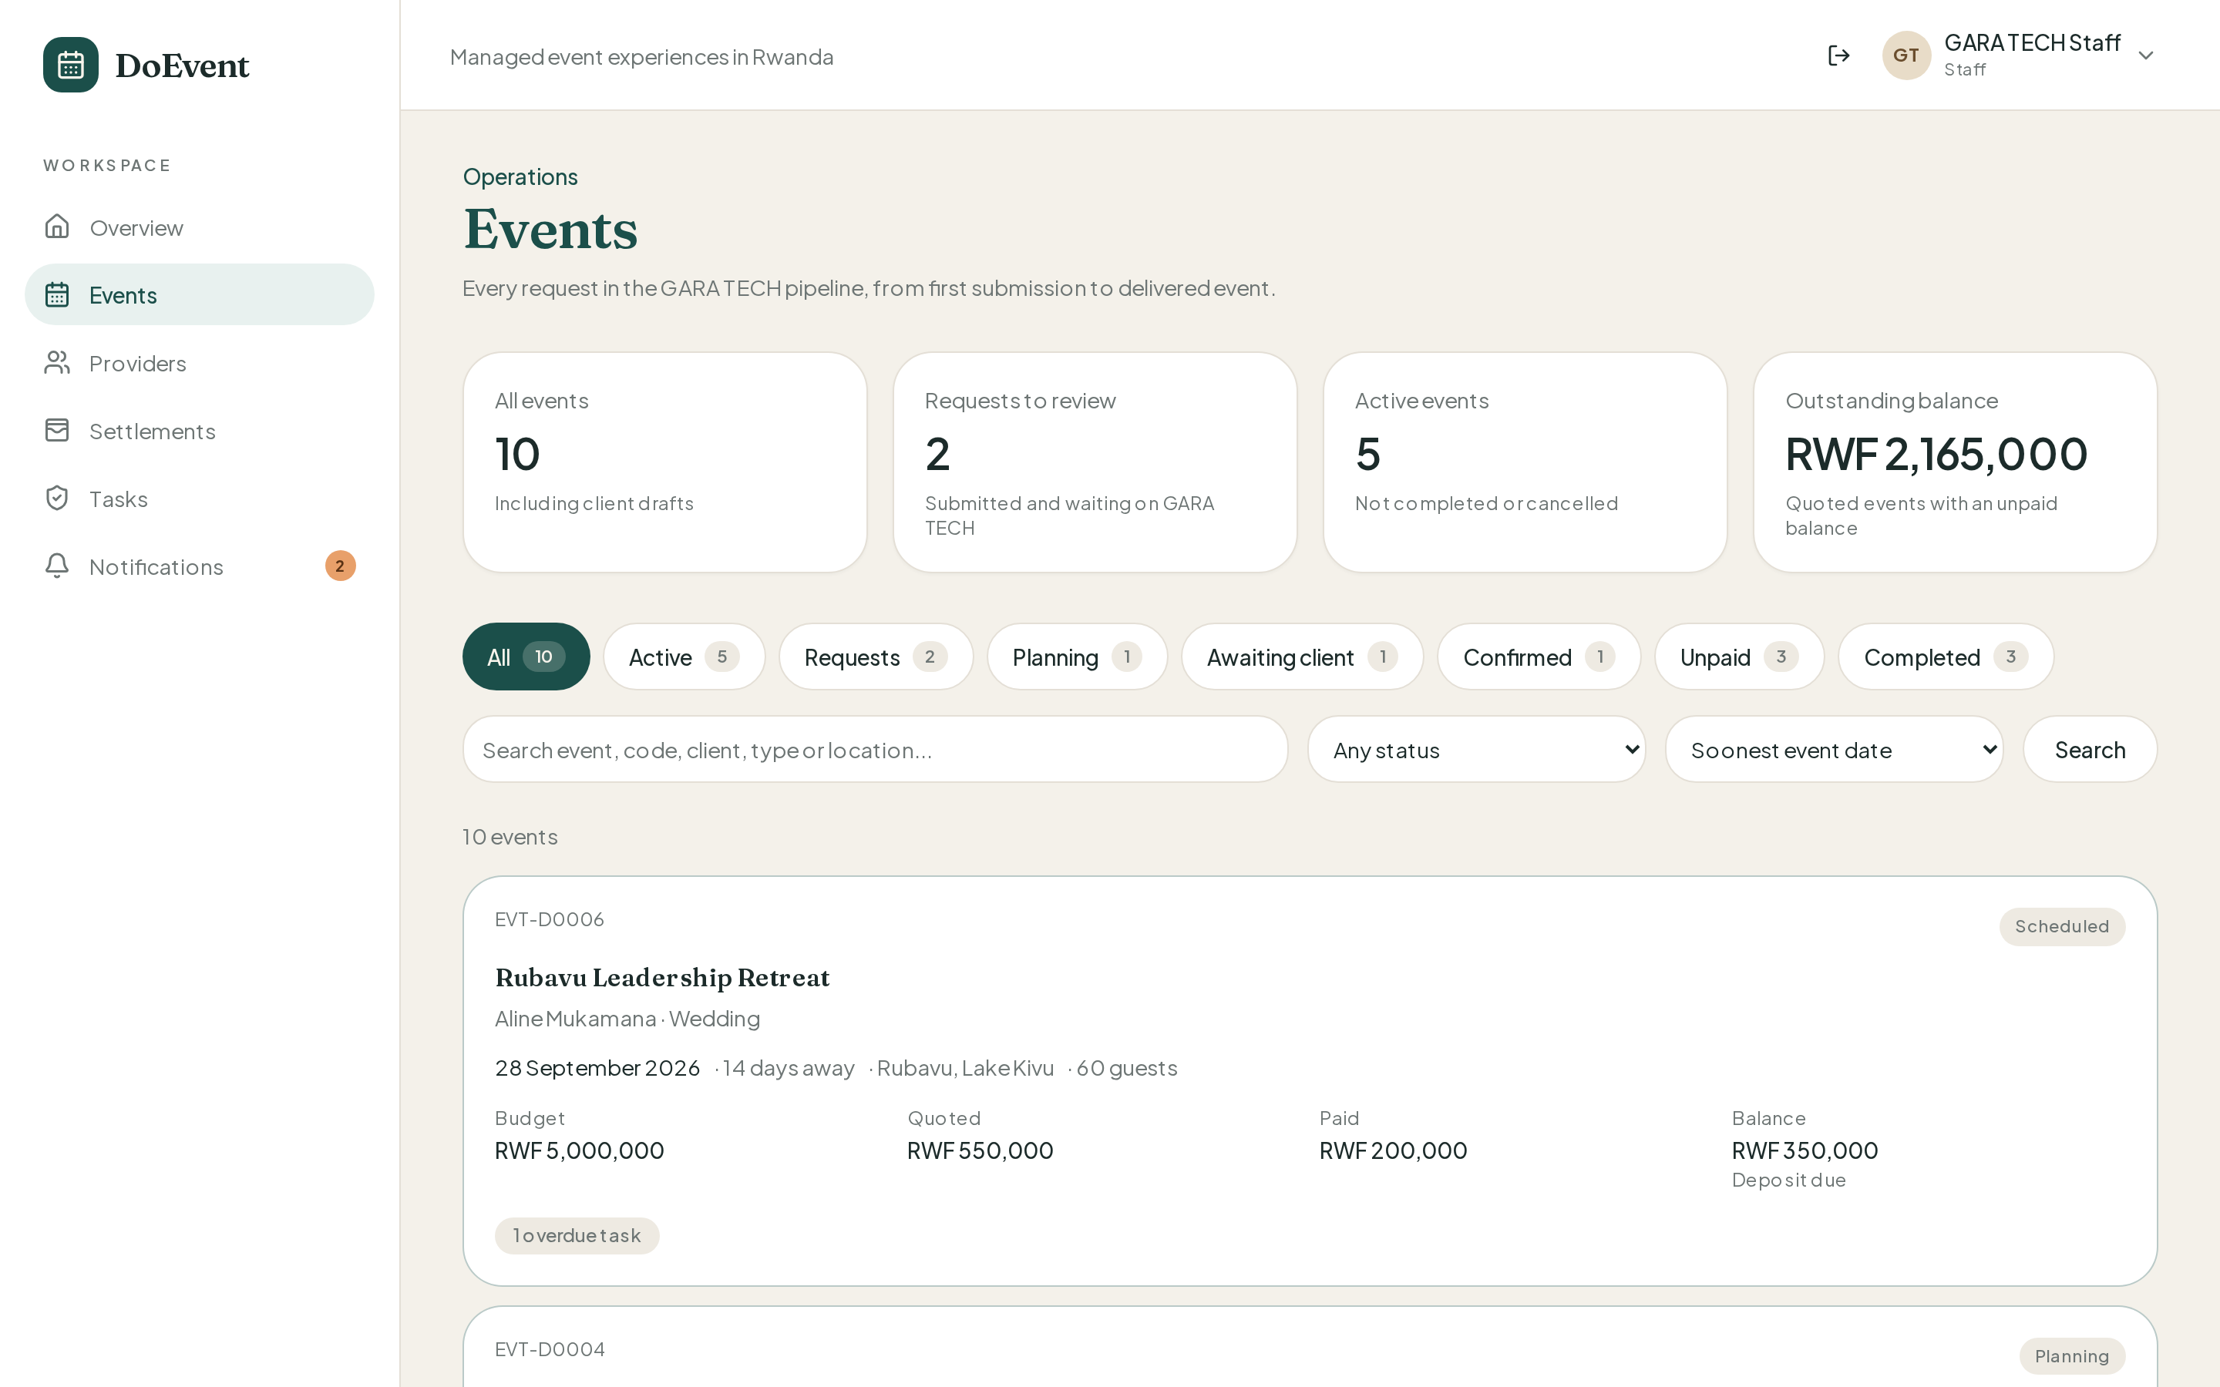Open Providers in the sidebar

(199, 362)
